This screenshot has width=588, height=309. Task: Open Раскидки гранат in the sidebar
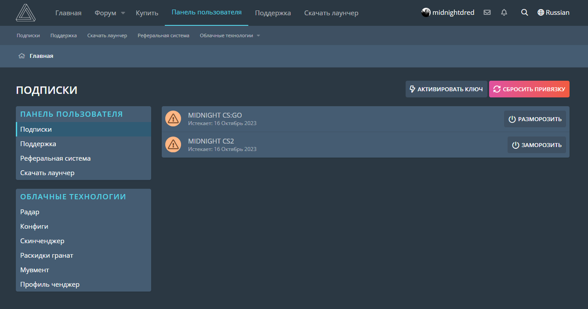point(83,255)
